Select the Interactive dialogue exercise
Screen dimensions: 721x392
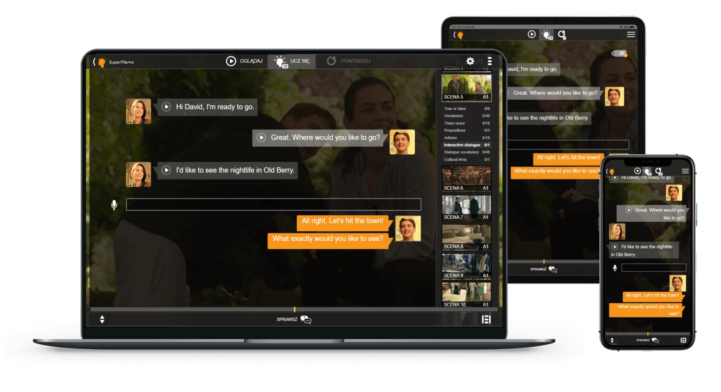467,145
